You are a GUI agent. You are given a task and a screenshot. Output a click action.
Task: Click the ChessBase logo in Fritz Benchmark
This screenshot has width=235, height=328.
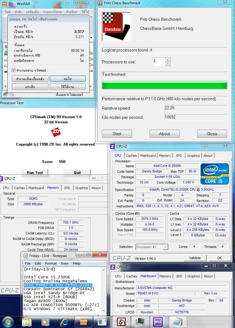[x=116, y=26]
